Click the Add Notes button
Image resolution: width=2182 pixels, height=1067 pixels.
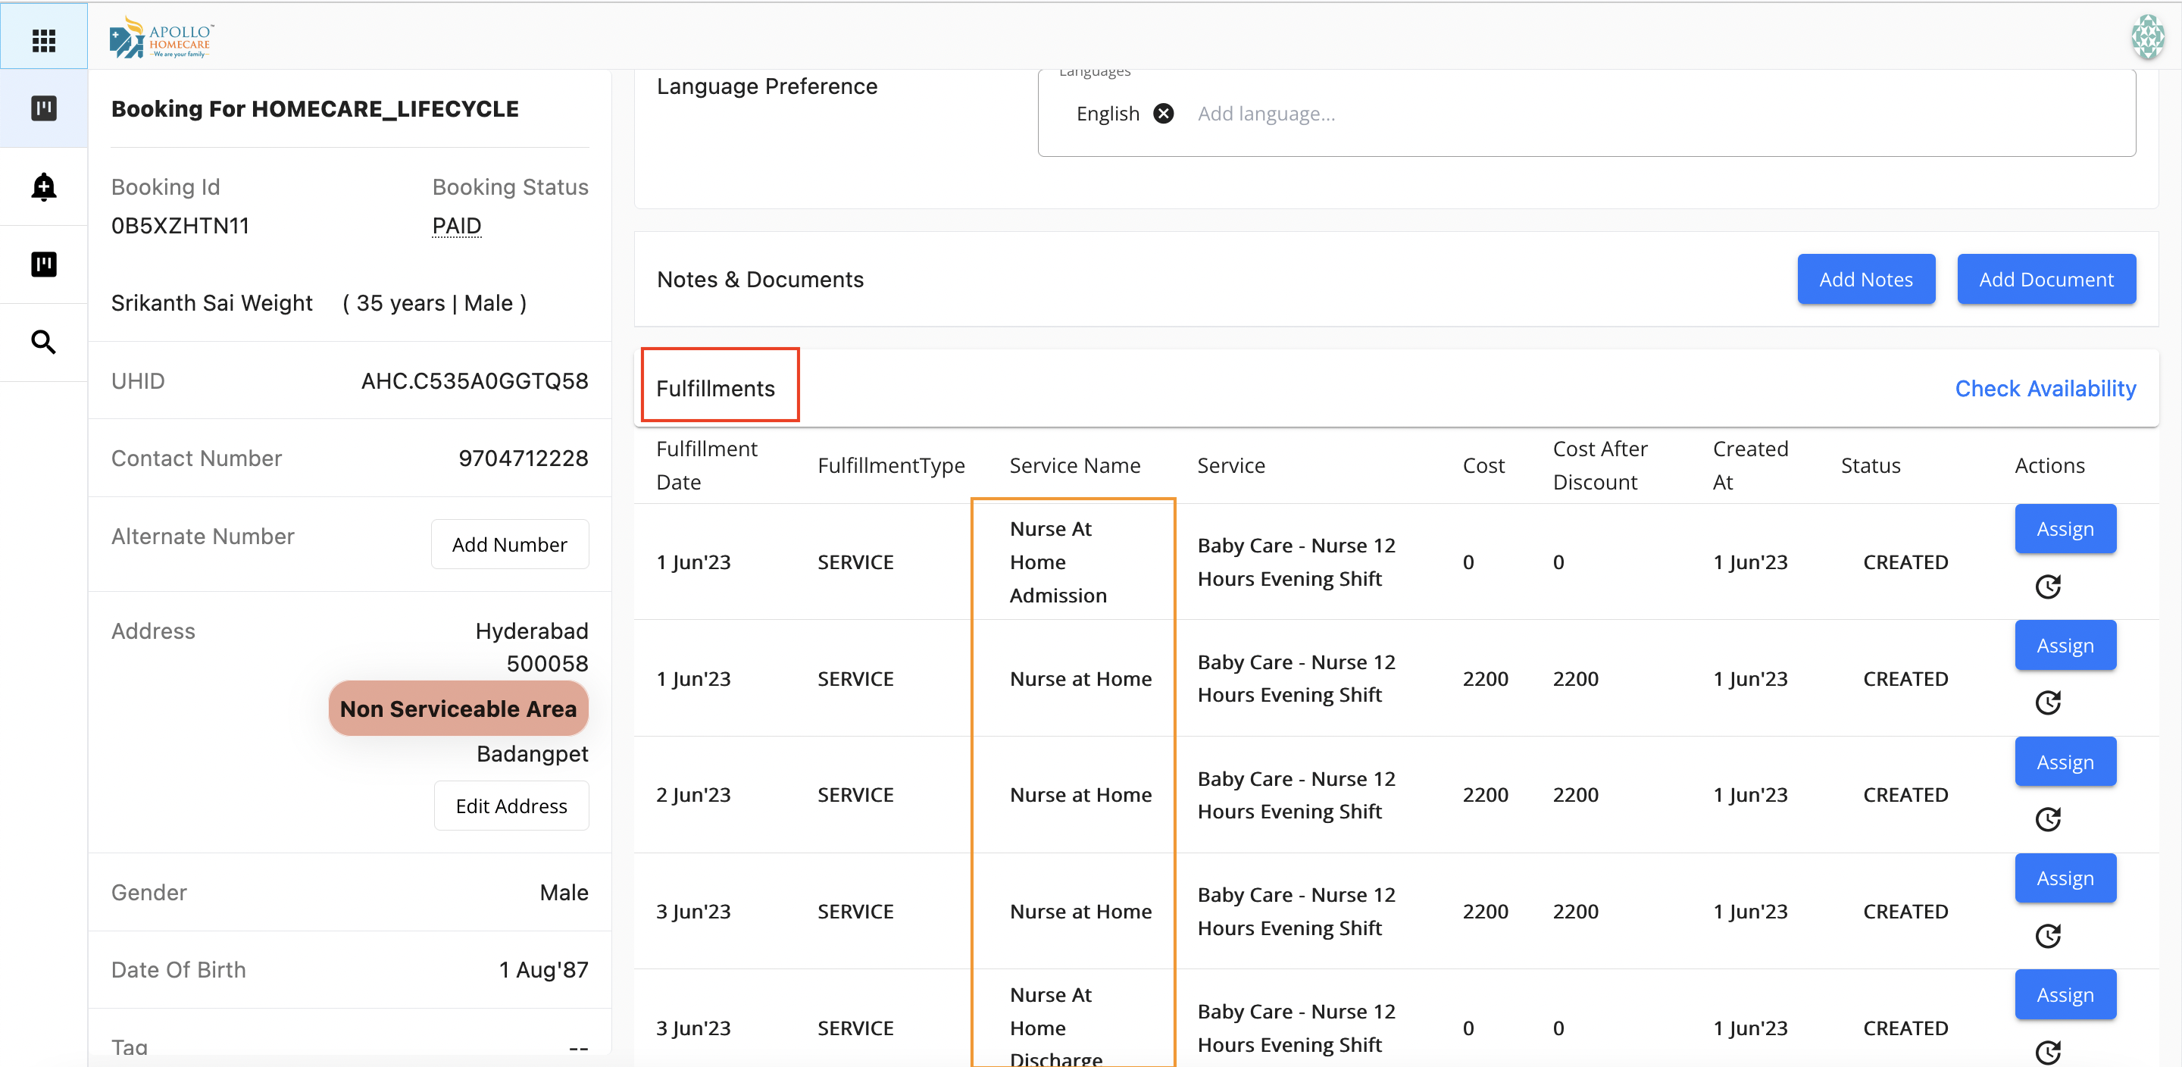(x=1865, y=280)
